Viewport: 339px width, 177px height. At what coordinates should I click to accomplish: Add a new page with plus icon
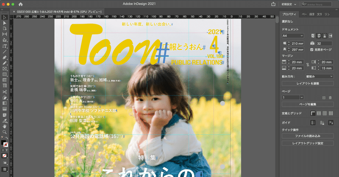[x=324, y=98]
